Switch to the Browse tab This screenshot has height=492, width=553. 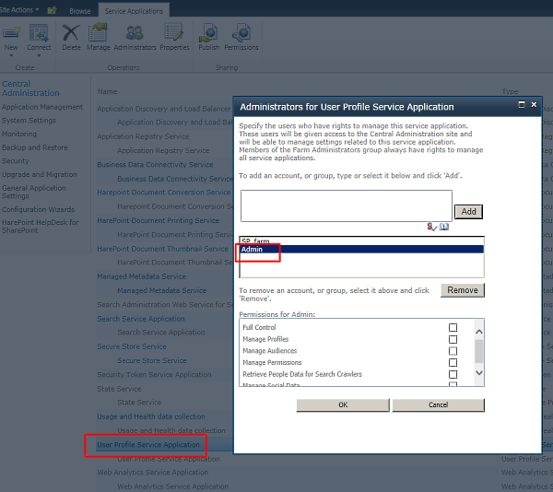pyautogui.click(x=79, y=11)
